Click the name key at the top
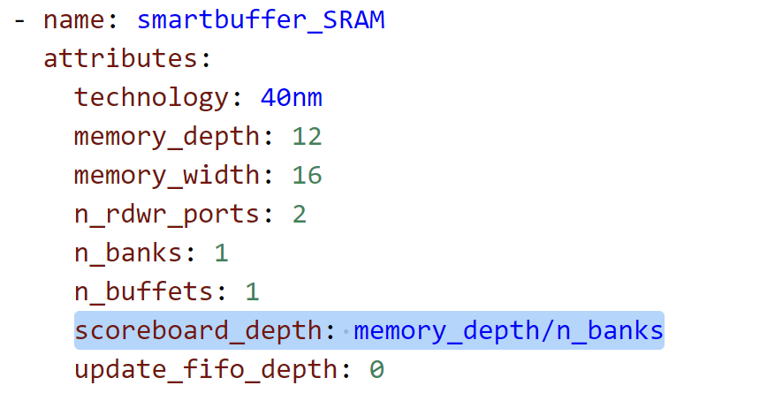This screenshot has height=393, width=775. 73,20
